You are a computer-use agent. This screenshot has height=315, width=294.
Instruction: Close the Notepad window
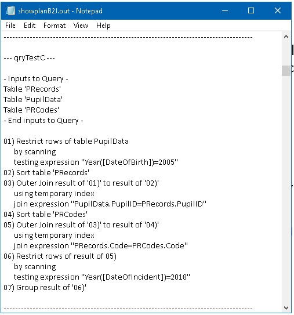278,10
